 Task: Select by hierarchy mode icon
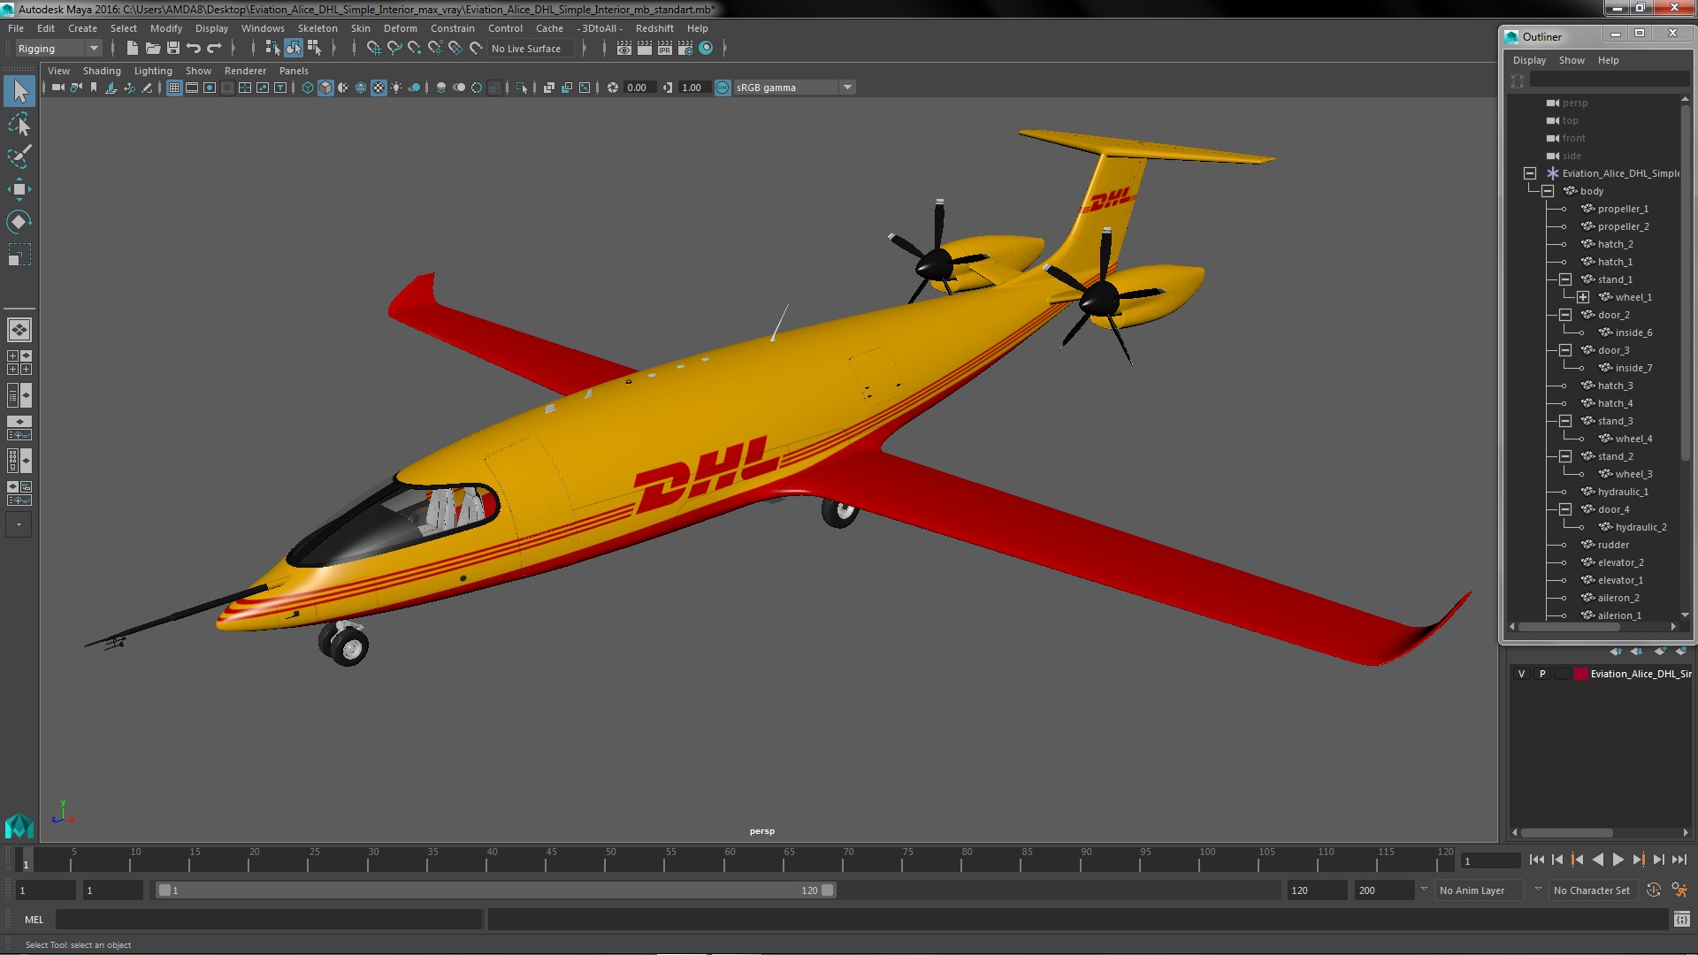272,49
